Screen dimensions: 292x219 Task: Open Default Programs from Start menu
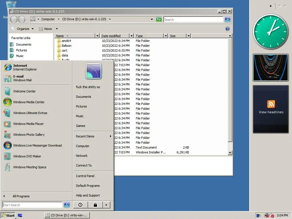tap(88, 186)
